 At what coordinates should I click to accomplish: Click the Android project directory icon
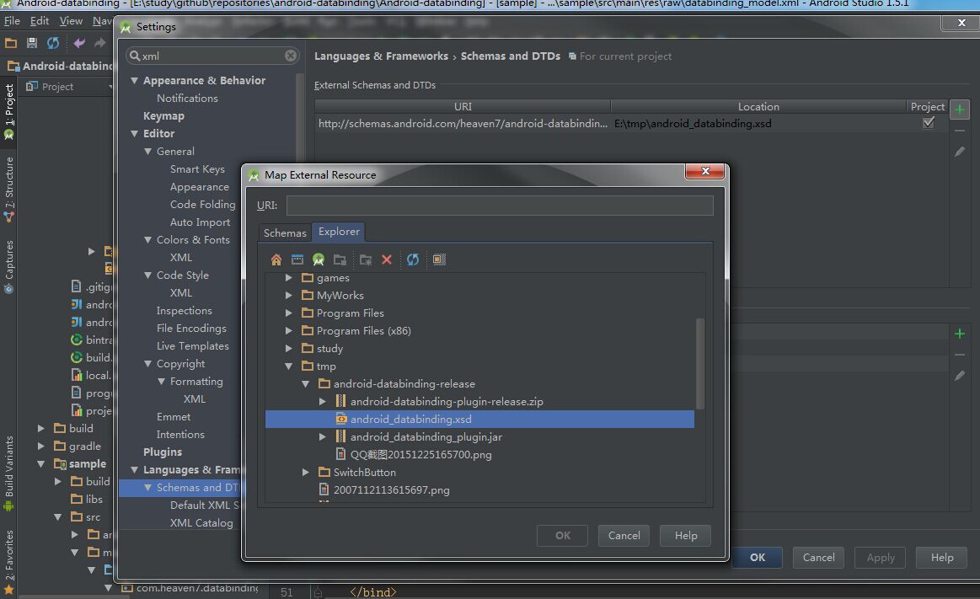(x=319, y=259)
